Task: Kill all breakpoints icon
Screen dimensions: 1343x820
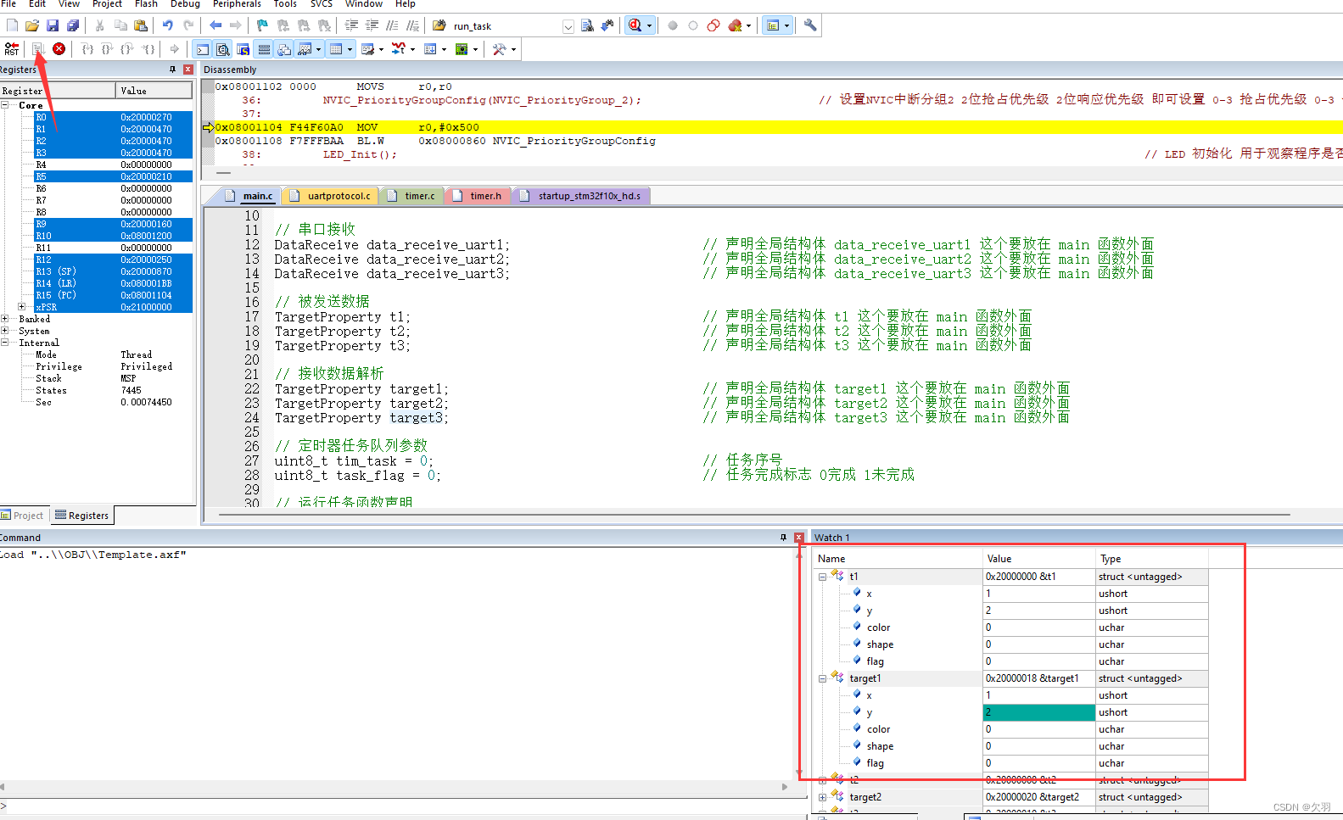Action: (735, 25)
